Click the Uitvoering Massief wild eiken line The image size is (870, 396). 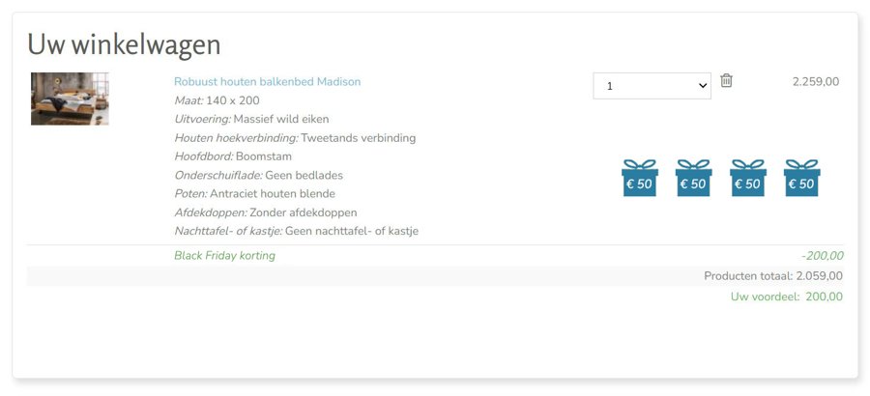[x=251, y=119]
